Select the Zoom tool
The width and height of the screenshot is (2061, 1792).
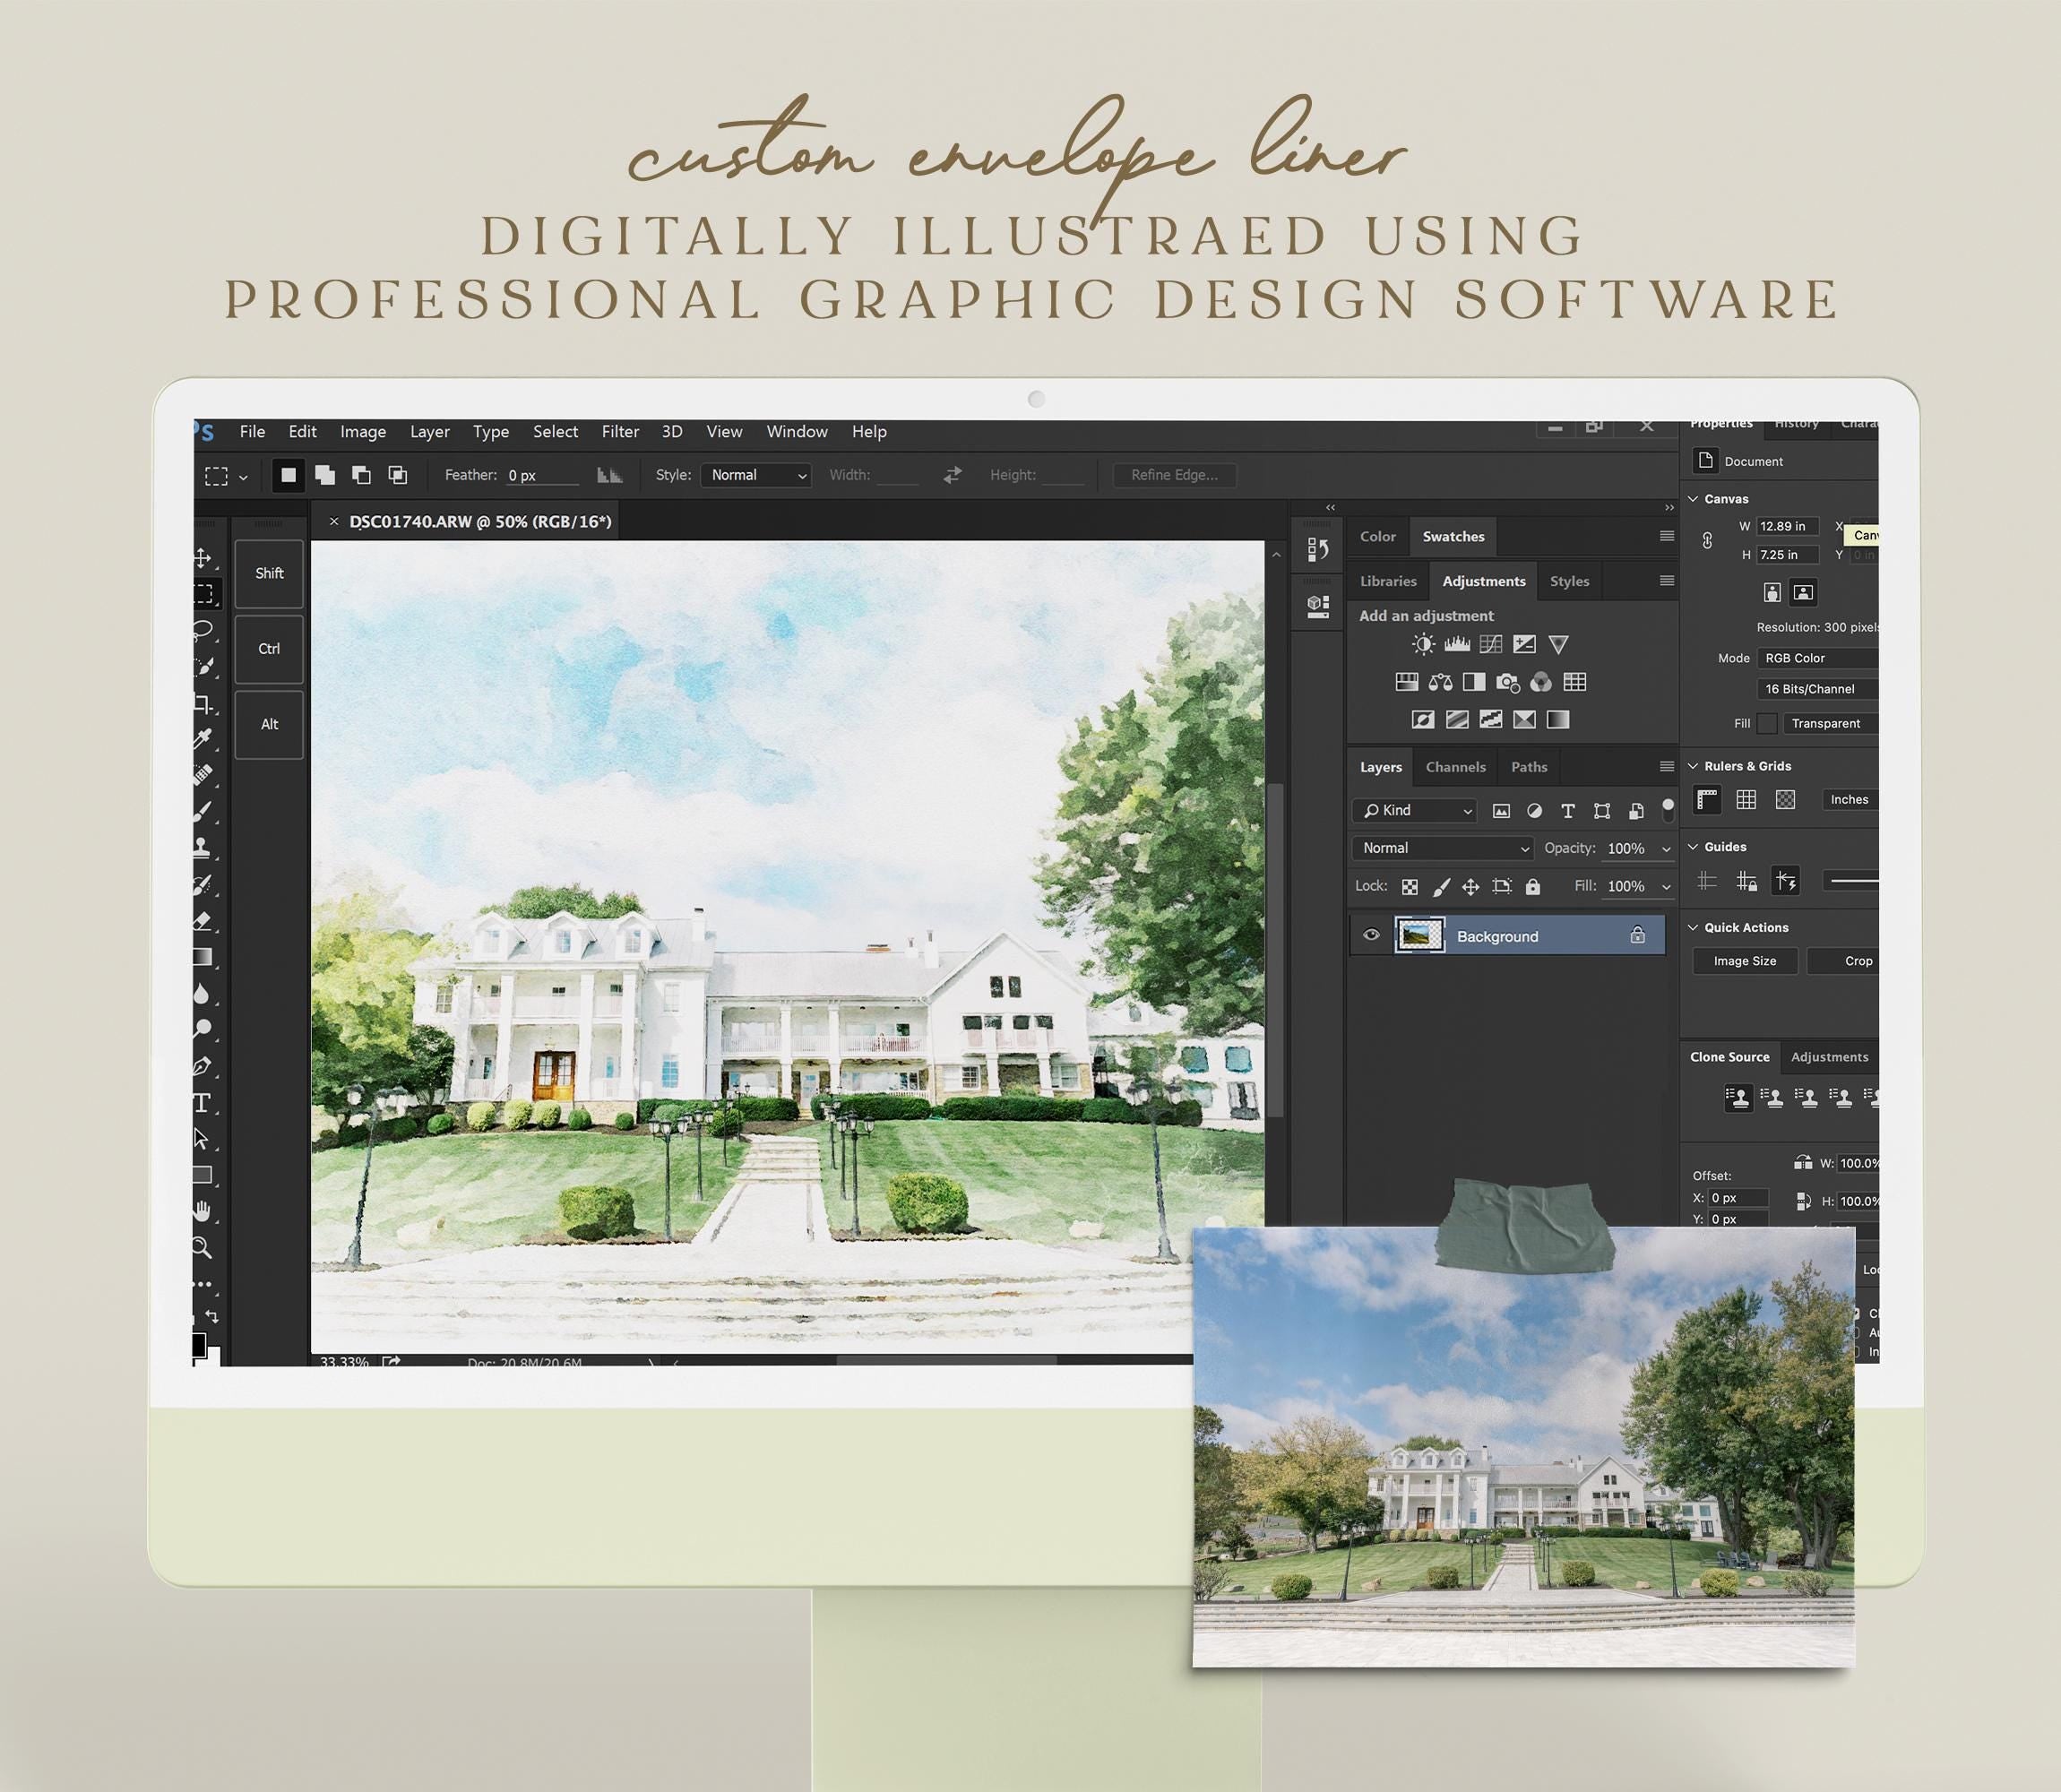pos(202,1247)
